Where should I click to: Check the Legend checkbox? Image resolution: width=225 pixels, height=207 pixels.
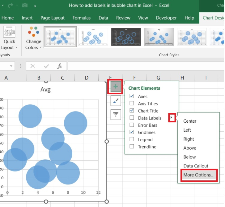tap(132, 139)
